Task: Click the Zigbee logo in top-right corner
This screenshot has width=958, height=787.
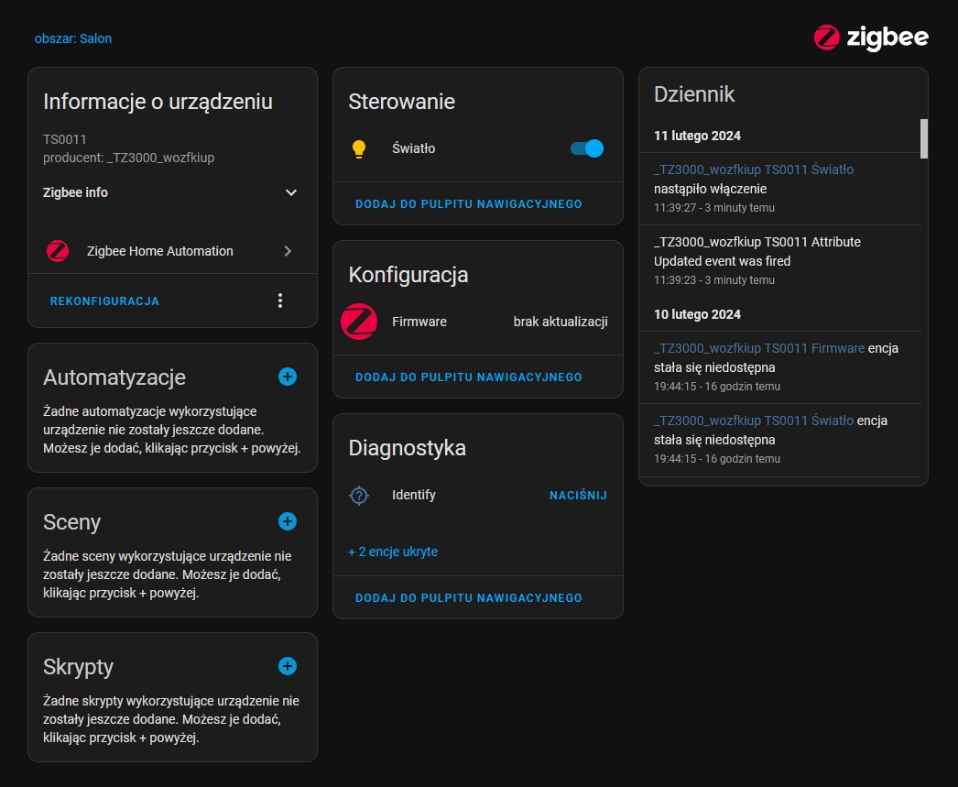Action: [871, 38]
